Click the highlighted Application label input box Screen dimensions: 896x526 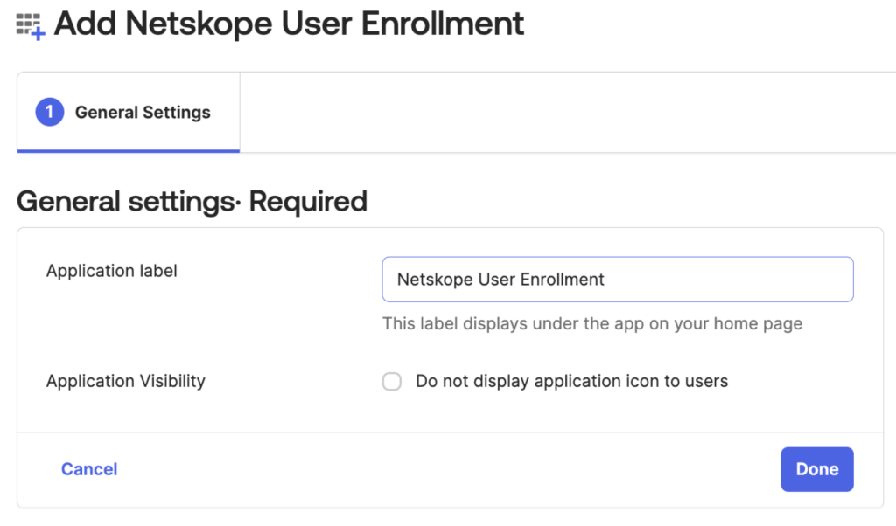[618, 279]
